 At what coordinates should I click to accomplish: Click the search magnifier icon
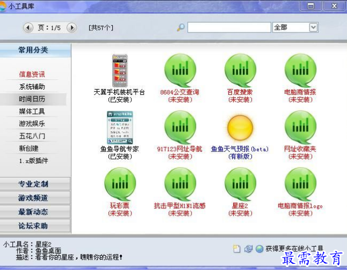(181, 28)
